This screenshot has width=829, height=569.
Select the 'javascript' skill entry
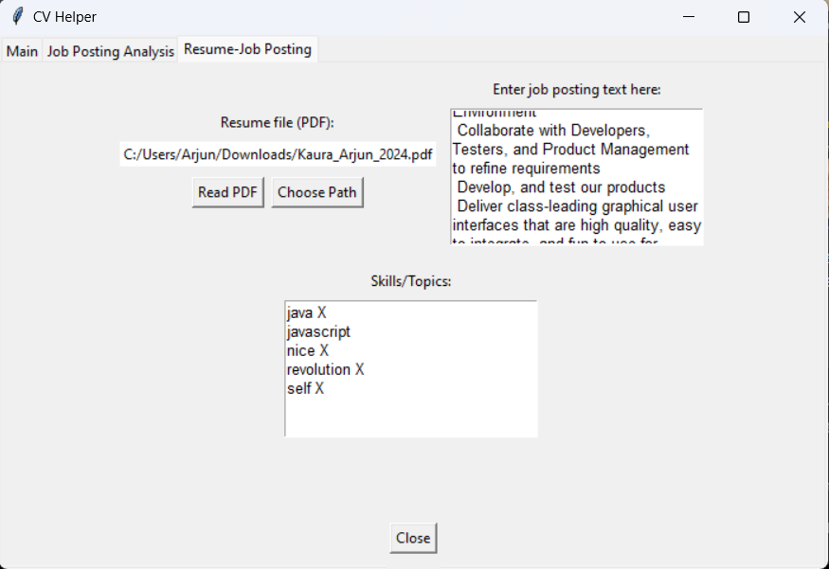(x=318, y=331)
